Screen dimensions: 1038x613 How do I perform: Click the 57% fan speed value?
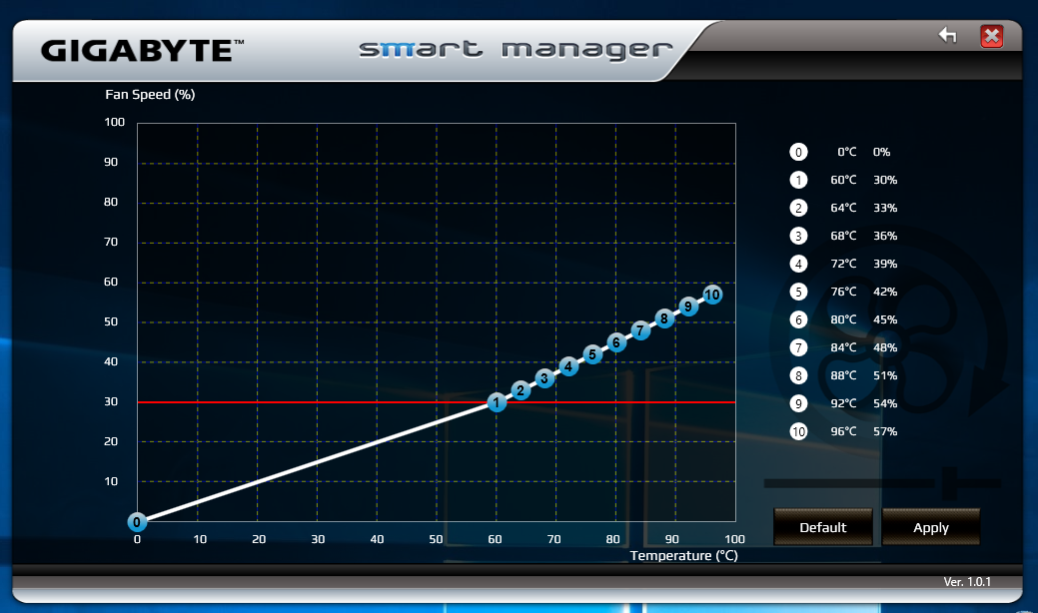(885, 432)
